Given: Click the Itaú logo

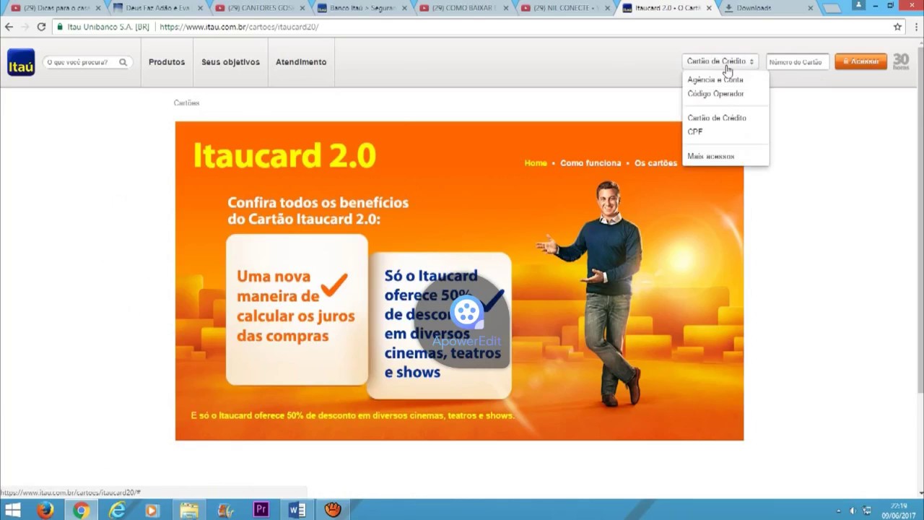Looking at the screenshot, I should pos(21,62).
